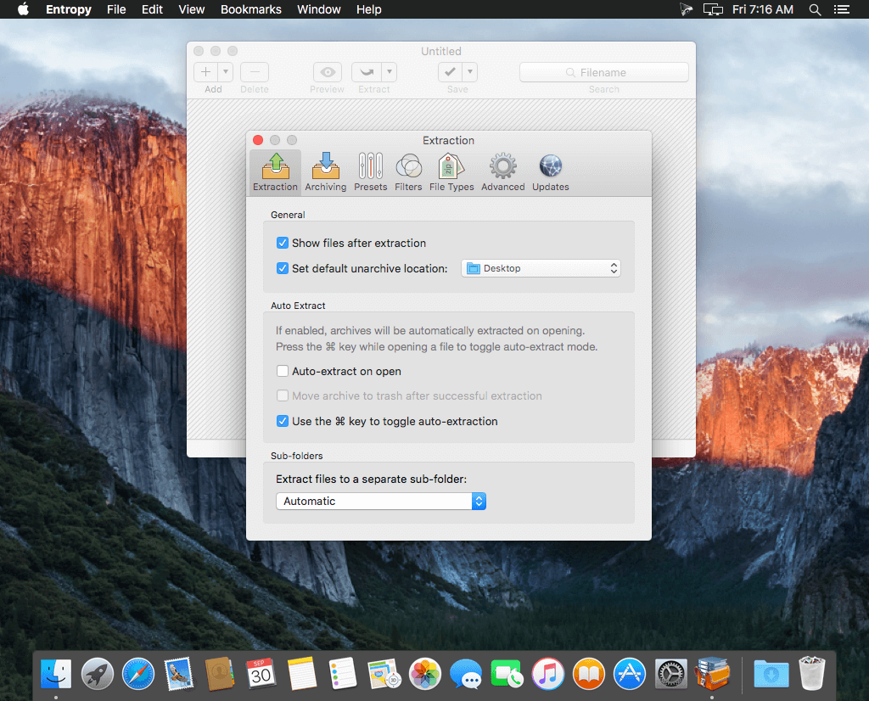This screenshot has width=869, height=701.
Task: Open Notes in the Dock
Action: pos(301,674)
